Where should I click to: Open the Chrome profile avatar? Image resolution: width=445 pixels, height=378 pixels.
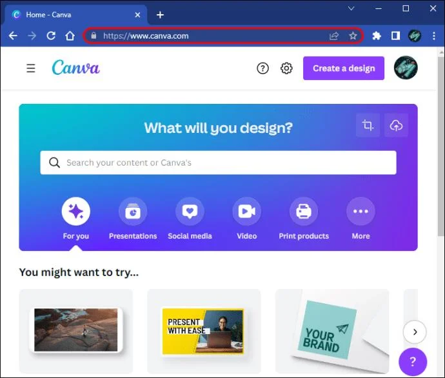pos(414,35)
